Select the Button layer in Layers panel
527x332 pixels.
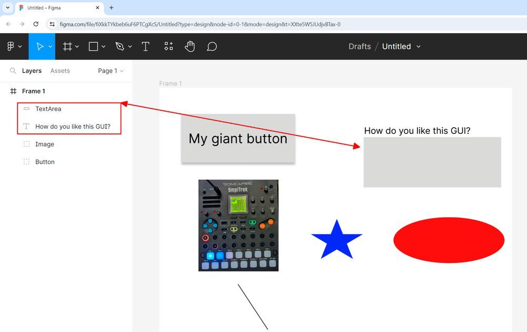click(x=45, y=162)
